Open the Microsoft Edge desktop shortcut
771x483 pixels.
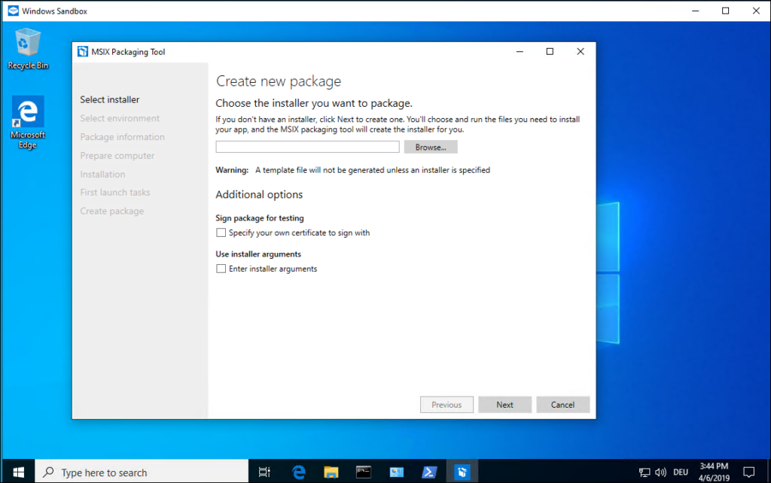(28, 122)
